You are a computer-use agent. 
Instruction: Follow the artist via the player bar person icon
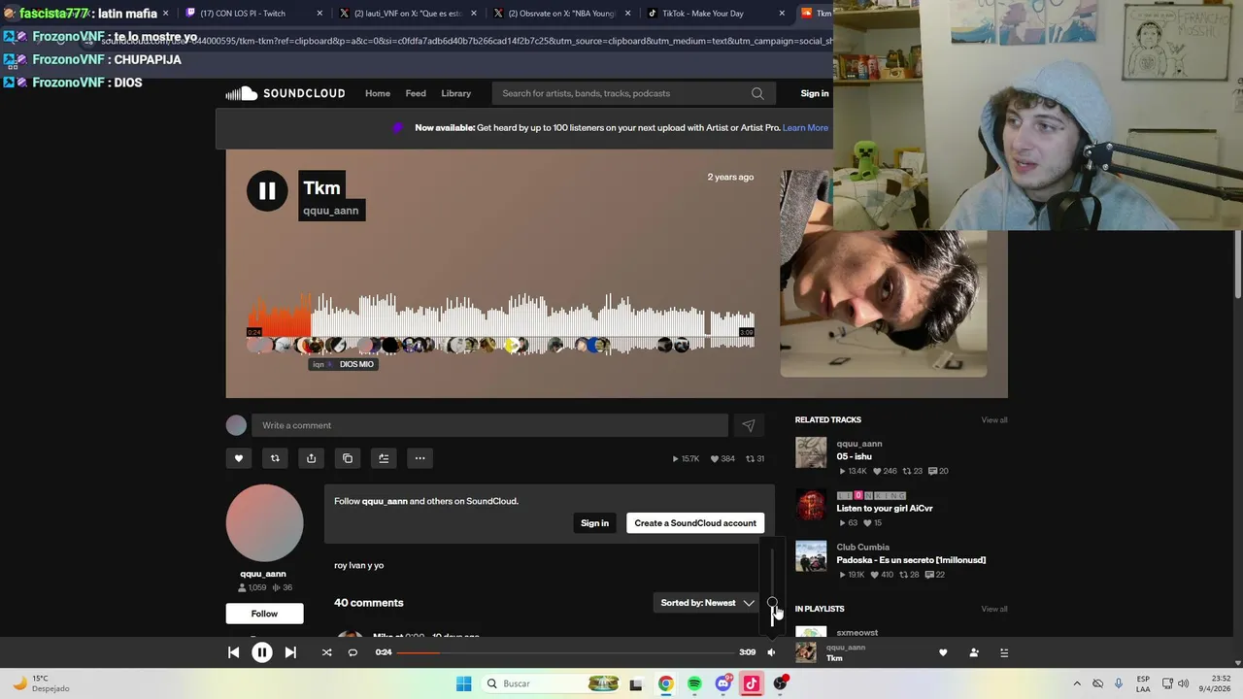point(974,652)
